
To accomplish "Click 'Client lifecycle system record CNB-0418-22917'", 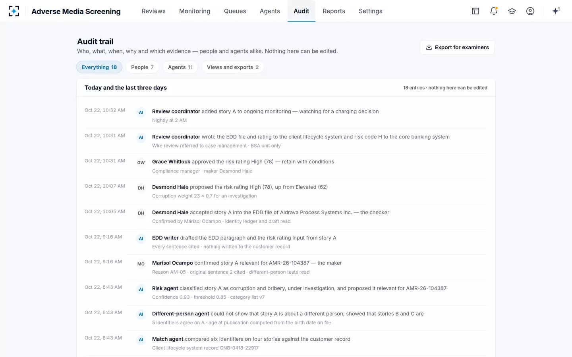I will 205,348.
